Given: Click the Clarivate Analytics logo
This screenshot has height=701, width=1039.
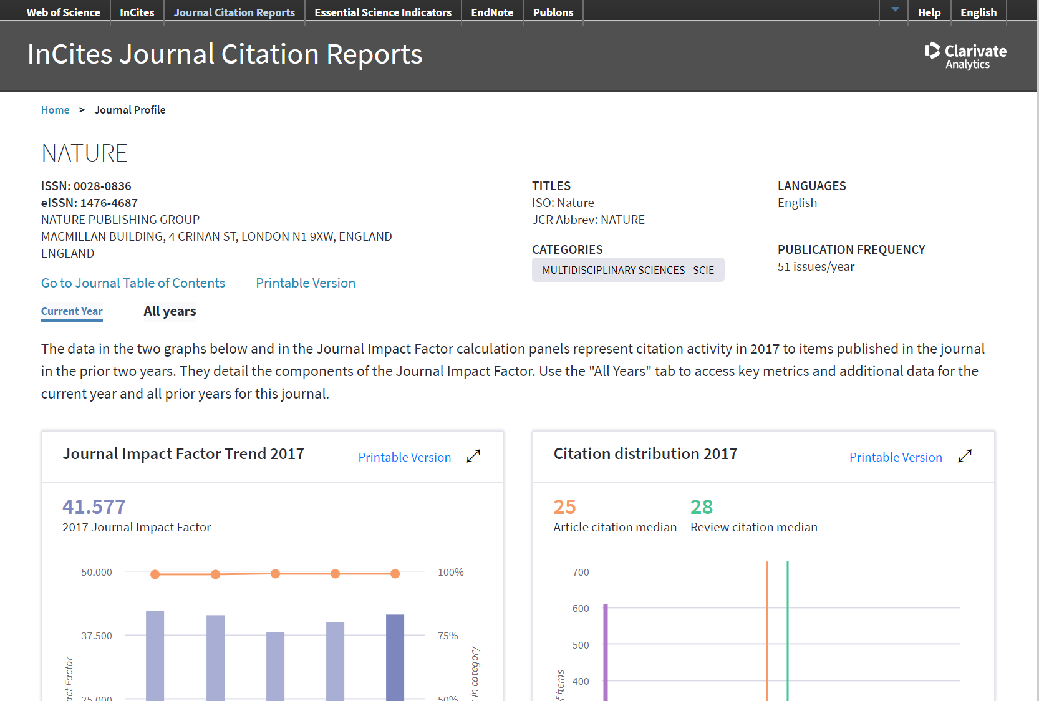Looking at the screenshot, I should coord(965,56).
